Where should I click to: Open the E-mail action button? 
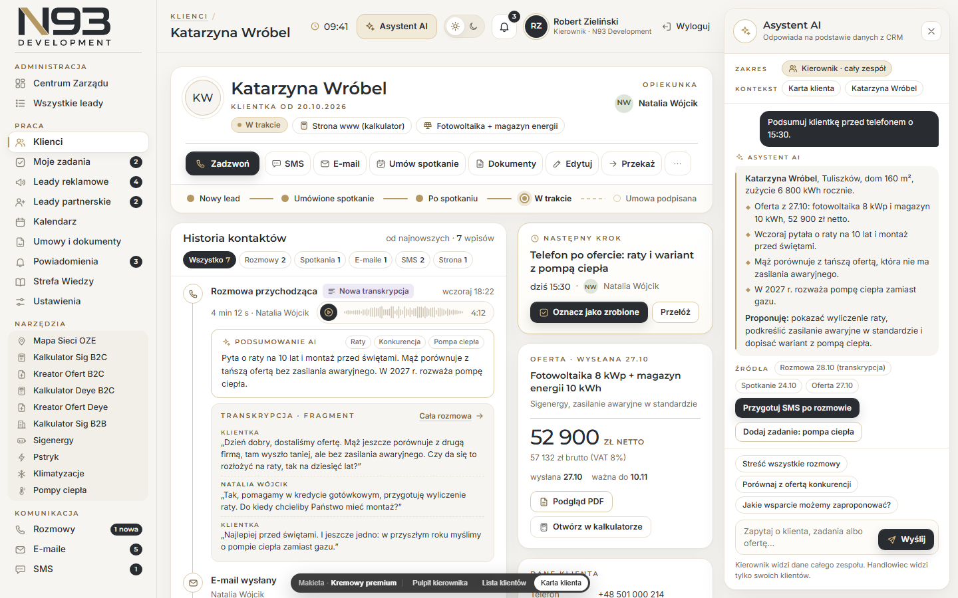click(340, 163)
